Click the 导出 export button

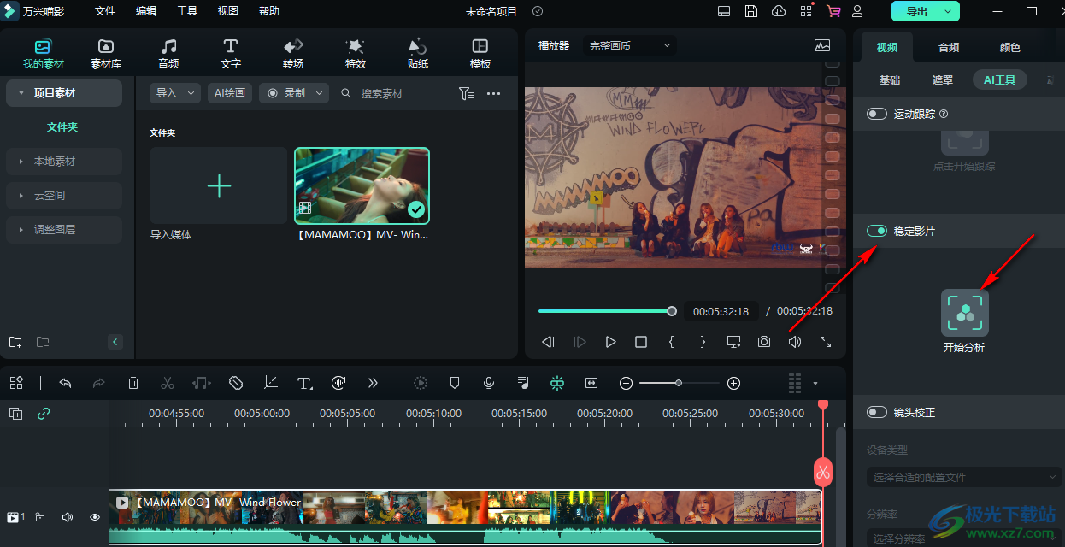(x=916, y=11)
